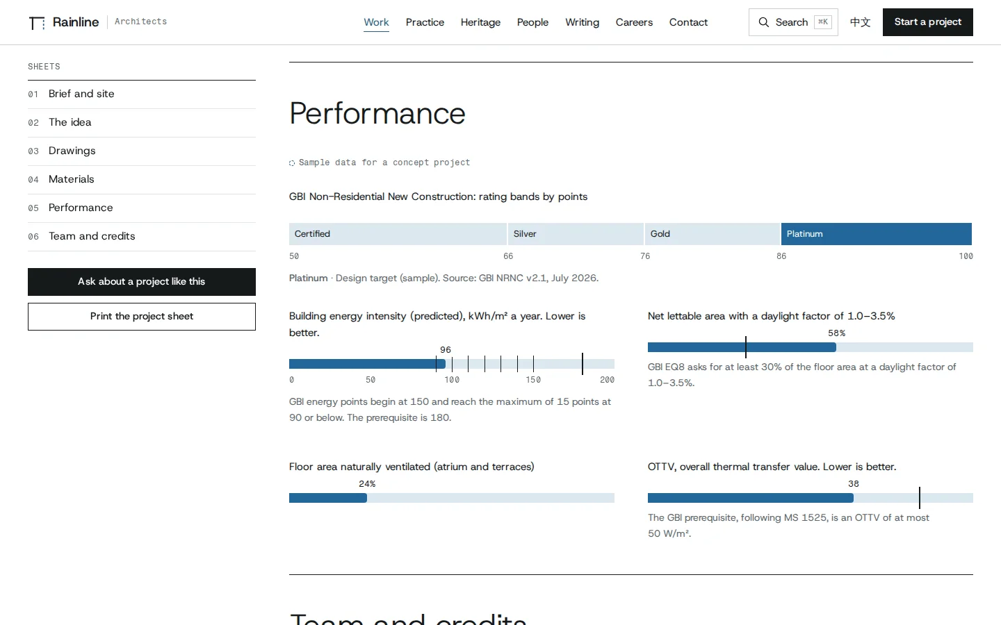Click the daylight factor 58% bar

coord(811,347)
